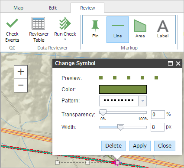This screenshot has width=184, height=168.
Task: Select the Area markup tool
Action: click(140, 30)
